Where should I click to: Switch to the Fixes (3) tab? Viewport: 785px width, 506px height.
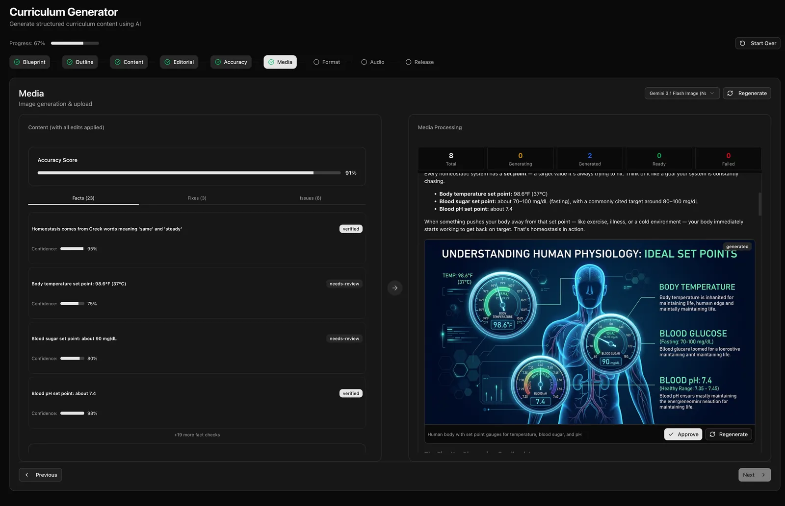197,198
